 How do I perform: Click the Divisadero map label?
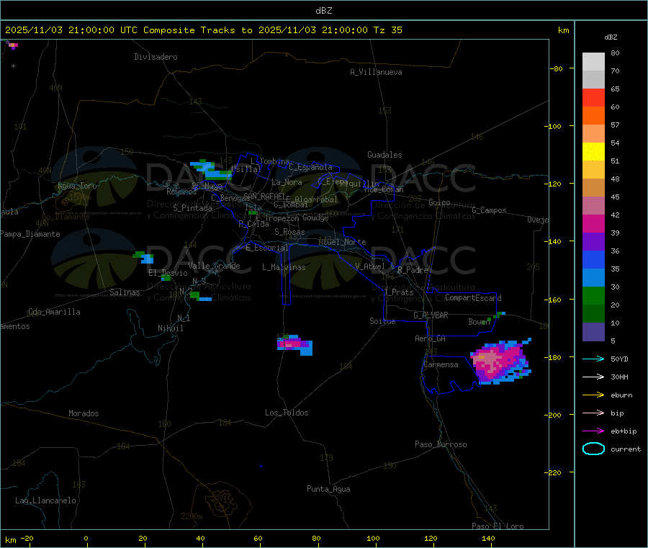[x=156, y=57]
